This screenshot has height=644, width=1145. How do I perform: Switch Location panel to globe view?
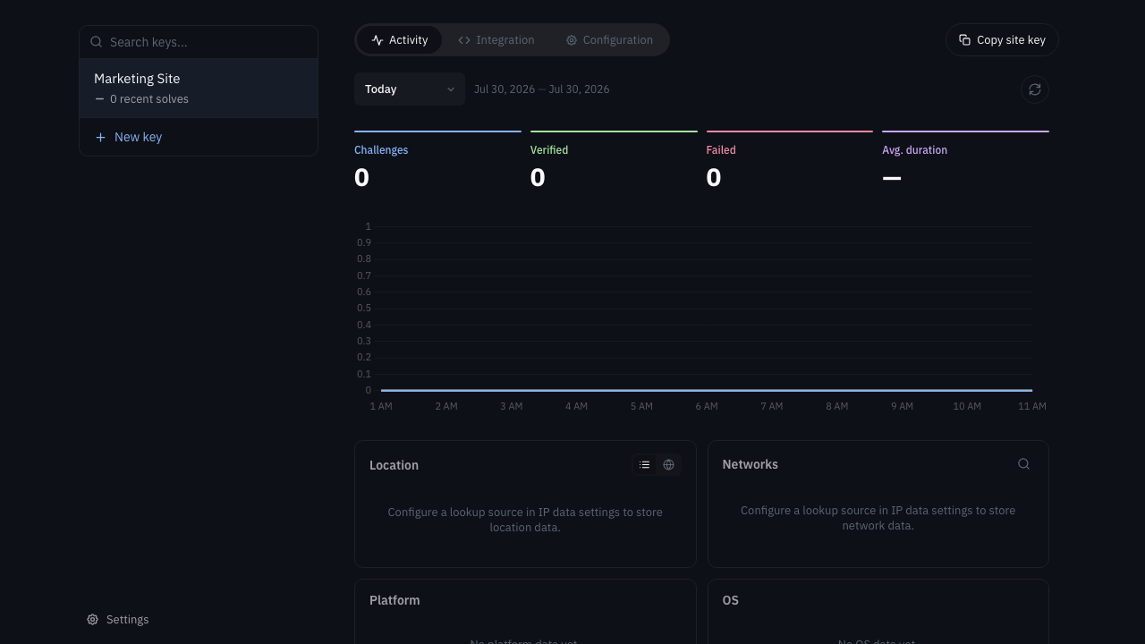tap(668, 465)
